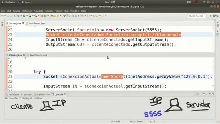Viewport: 220px width, 124px height.
Task: Click the Open Perspective icon
Action: [211, 16]
